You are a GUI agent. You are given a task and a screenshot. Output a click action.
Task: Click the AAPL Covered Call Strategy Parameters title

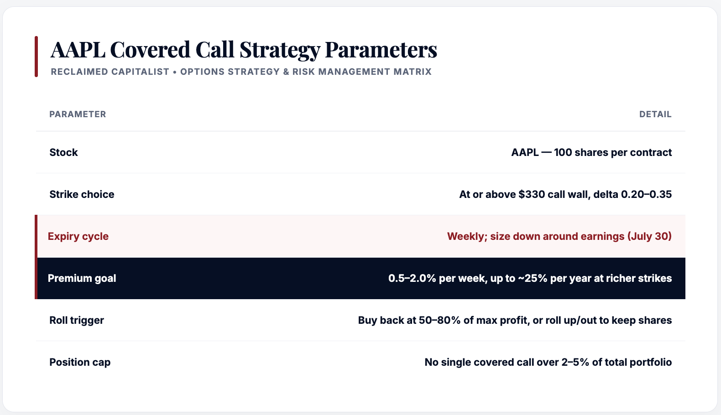(244, 50)
